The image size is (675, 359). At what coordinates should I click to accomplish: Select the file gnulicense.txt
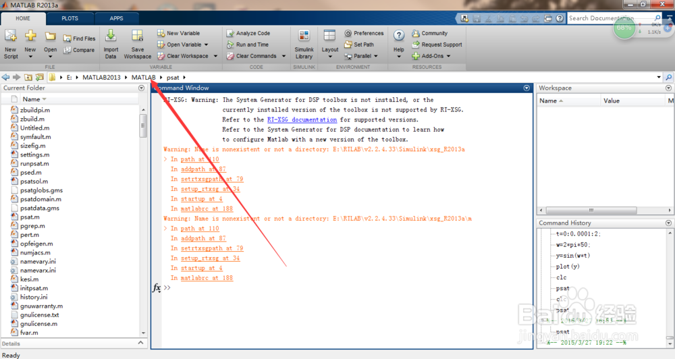pyautogui.click(x=39, y=314)
